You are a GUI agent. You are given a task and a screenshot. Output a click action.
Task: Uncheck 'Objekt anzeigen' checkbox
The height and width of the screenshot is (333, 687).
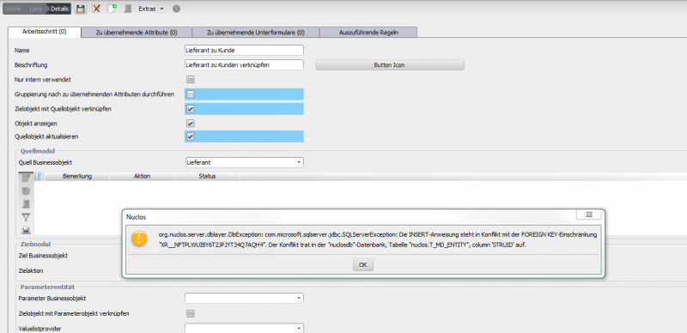(x=191, y=124)
